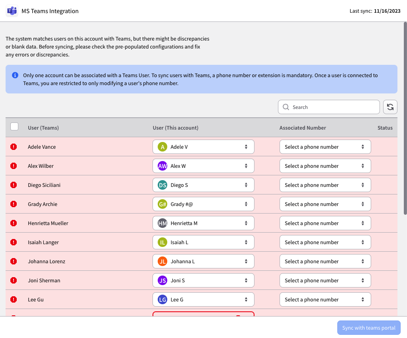407x338 pixels.
Task: Click the LG avatar badge
Action: coord(162,300)
